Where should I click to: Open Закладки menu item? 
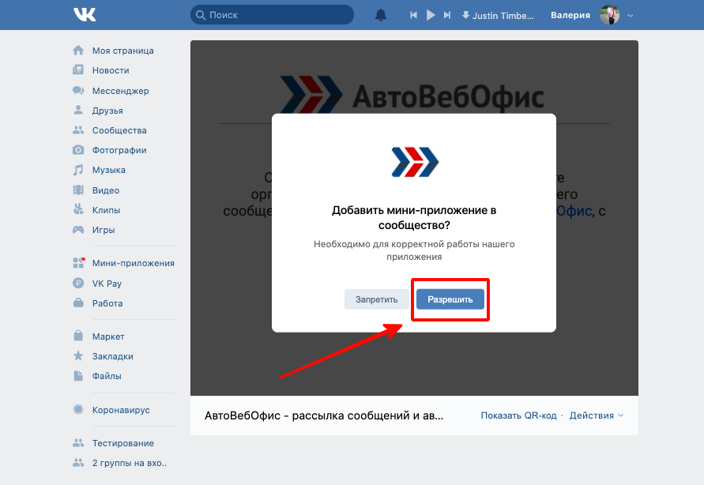(113, 356)
